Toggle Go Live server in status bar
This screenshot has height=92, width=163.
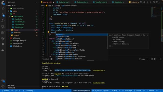coord(137,91)
